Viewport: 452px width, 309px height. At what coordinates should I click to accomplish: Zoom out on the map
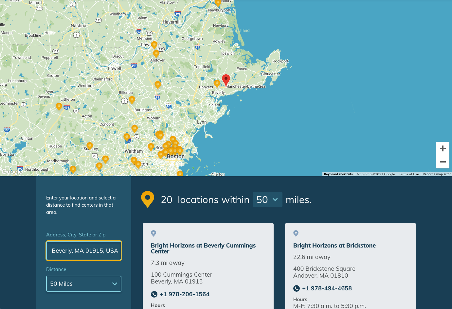coord(443,162)
